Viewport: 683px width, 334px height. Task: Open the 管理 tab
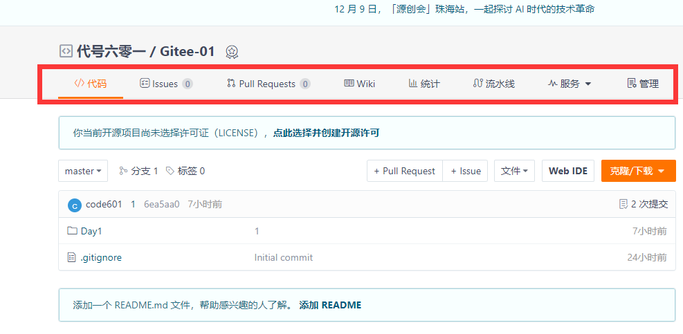click(643, 84)
